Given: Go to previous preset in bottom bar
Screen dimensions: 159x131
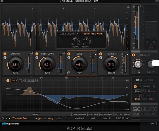Looking at the screenshot, I should click(7, 118).
